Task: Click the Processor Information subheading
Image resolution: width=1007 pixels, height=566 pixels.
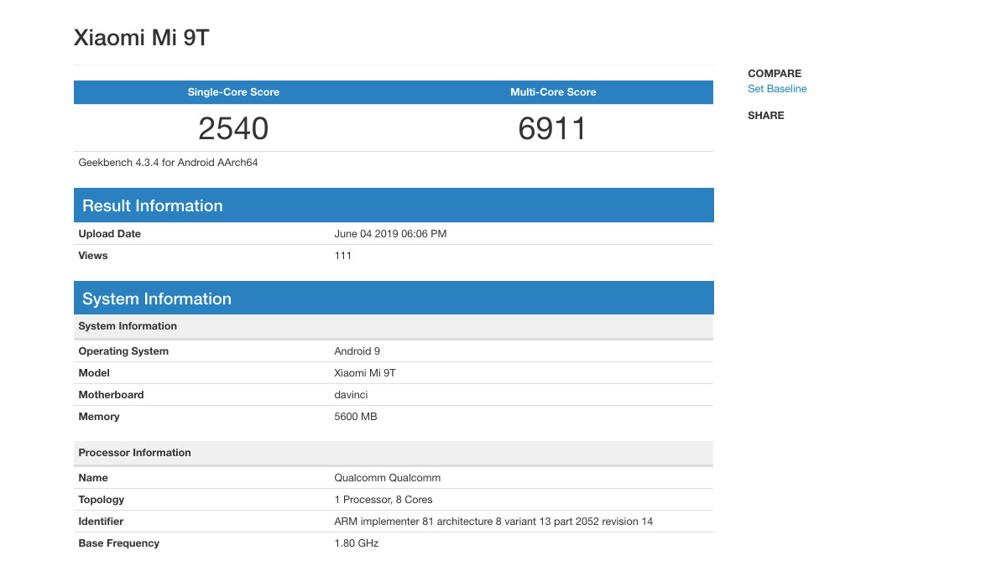Action: [394, 453]
